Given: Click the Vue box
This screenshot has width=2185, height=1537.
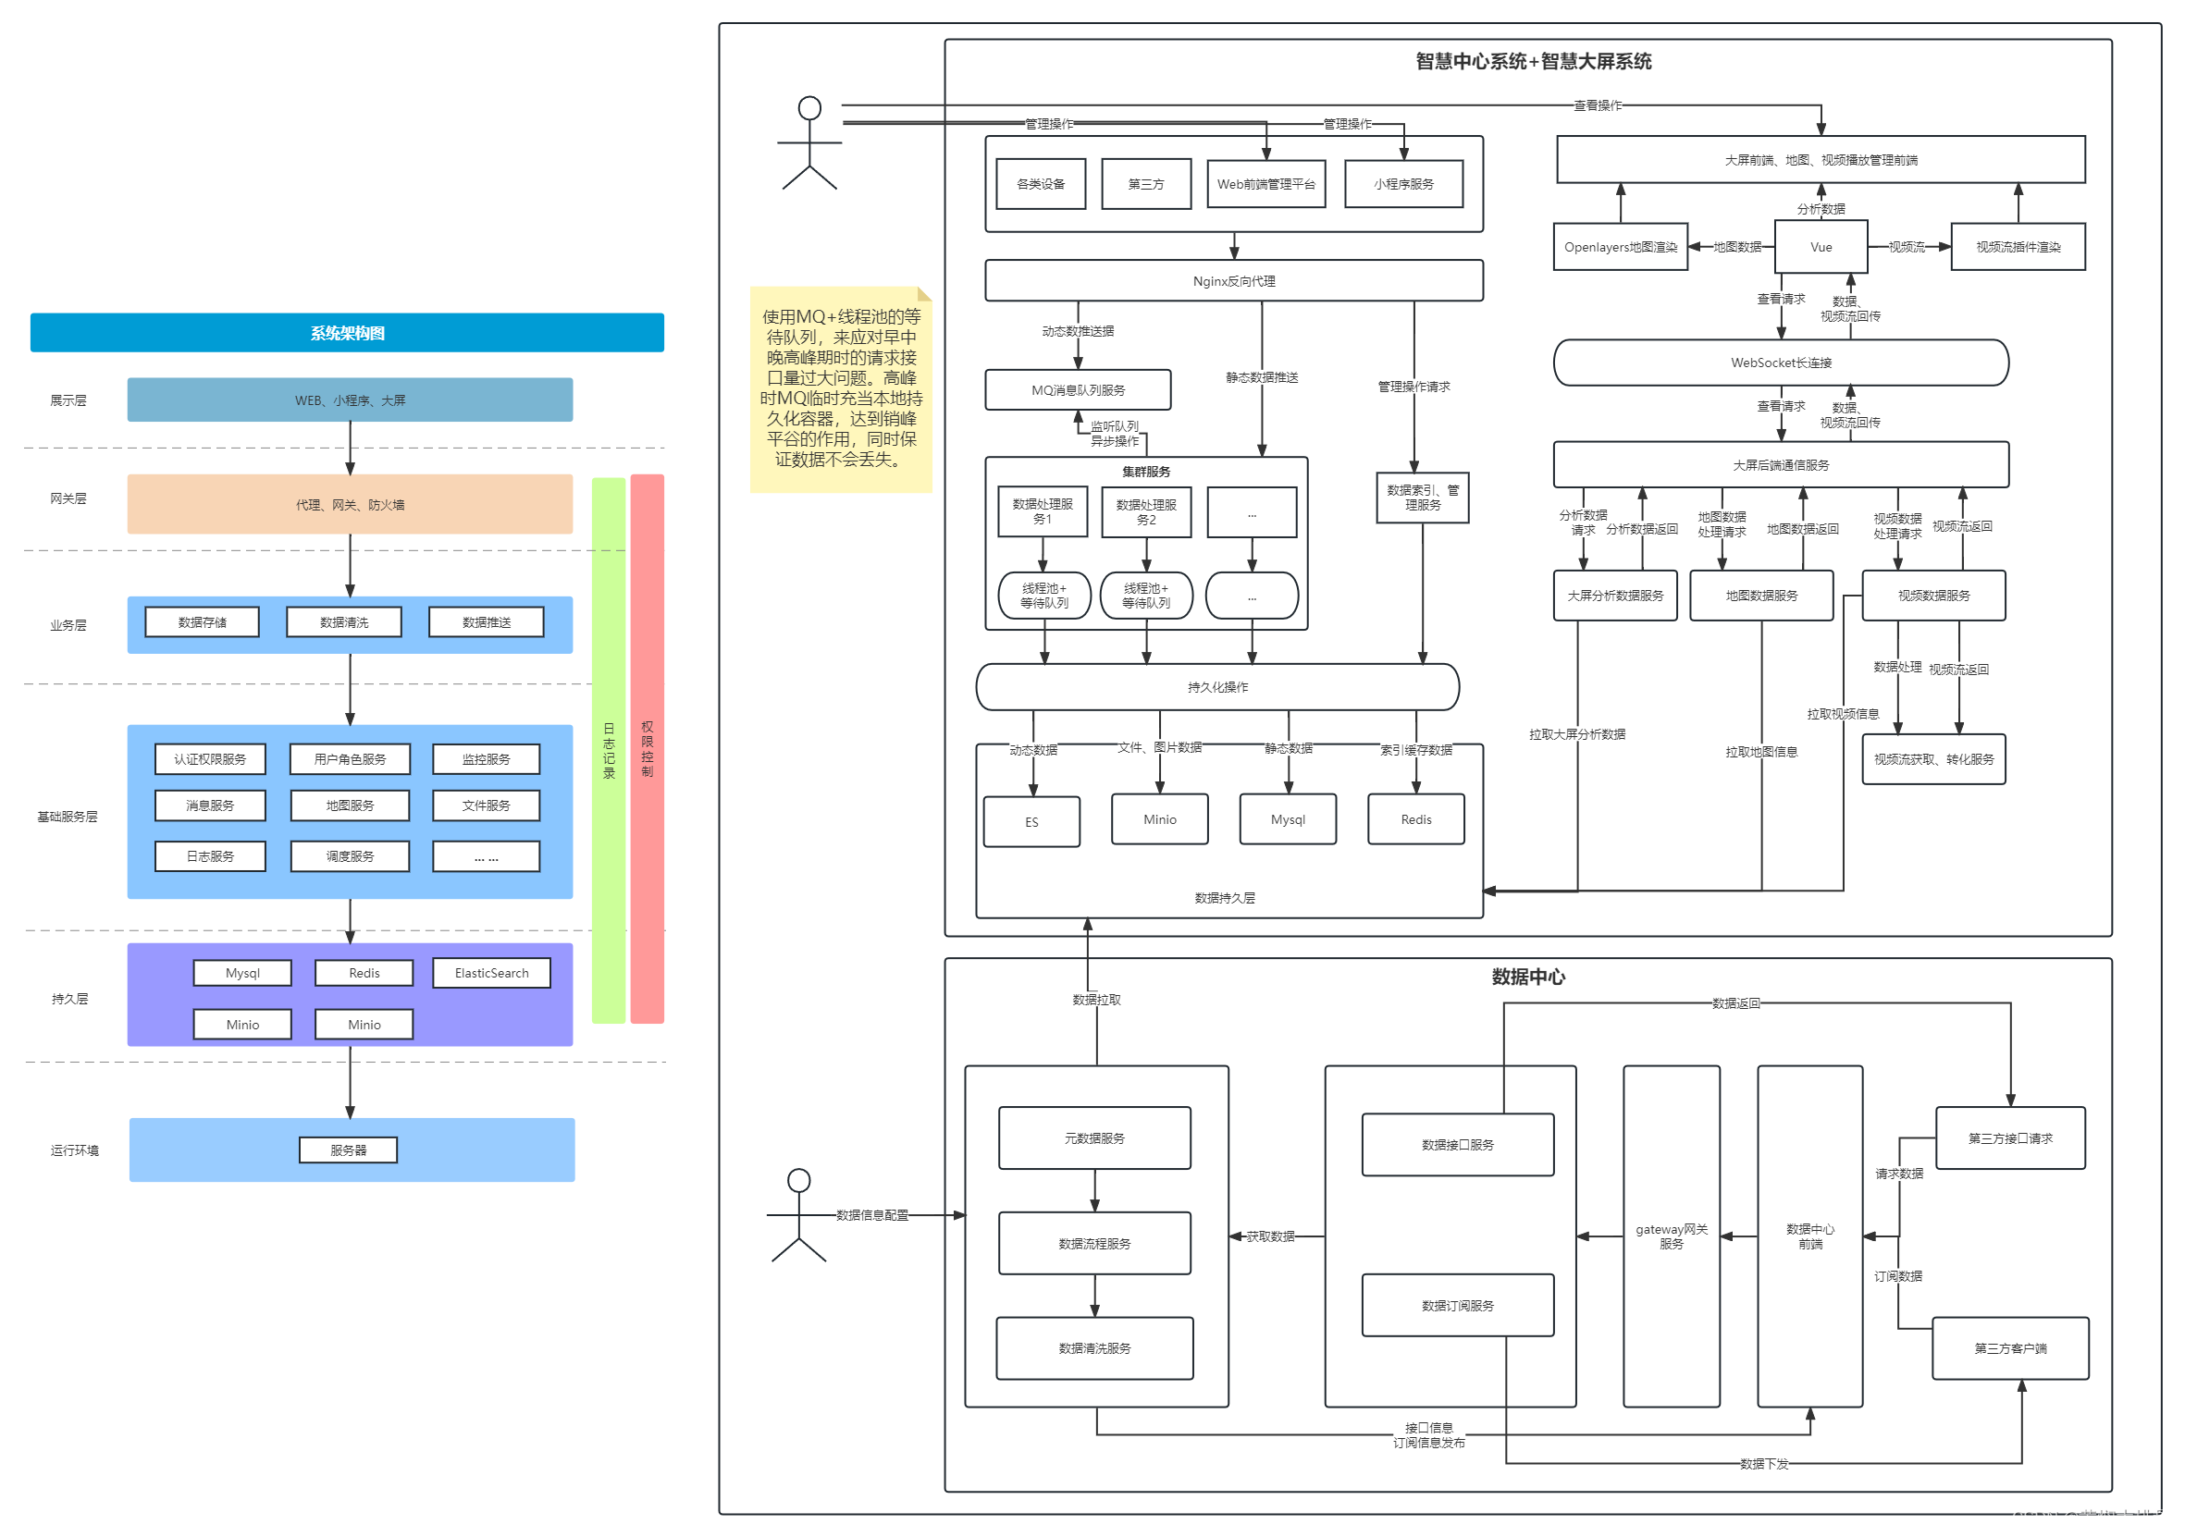Looking at the screenshot, I should pos(1821,247).
